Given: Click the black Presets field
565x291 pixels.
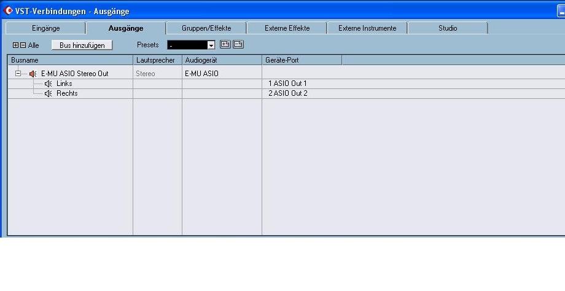Looking at the screenshot, I should point(187,45).
